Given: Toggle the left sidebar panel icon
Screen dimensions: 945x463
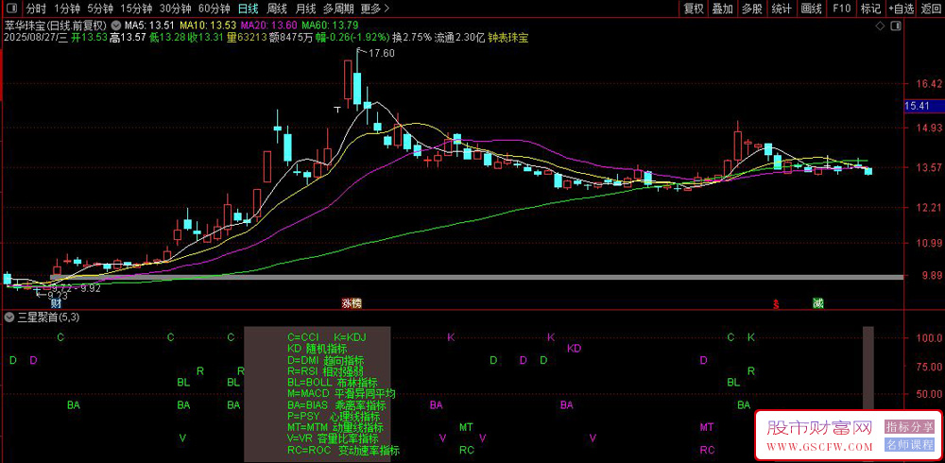Looking at the screenshot, I should click(13, 9).
